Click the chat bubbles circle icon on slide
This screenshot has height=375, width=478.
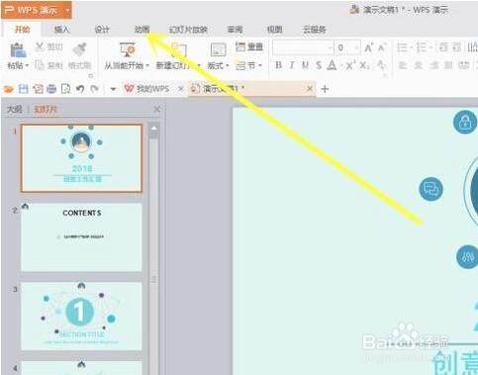tap(430, 189)
